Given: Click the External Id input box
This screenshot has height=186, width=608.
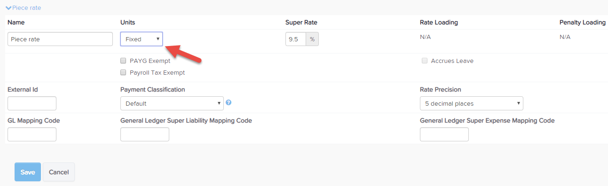Looking at the screenshot, I should tap(32, 103).
